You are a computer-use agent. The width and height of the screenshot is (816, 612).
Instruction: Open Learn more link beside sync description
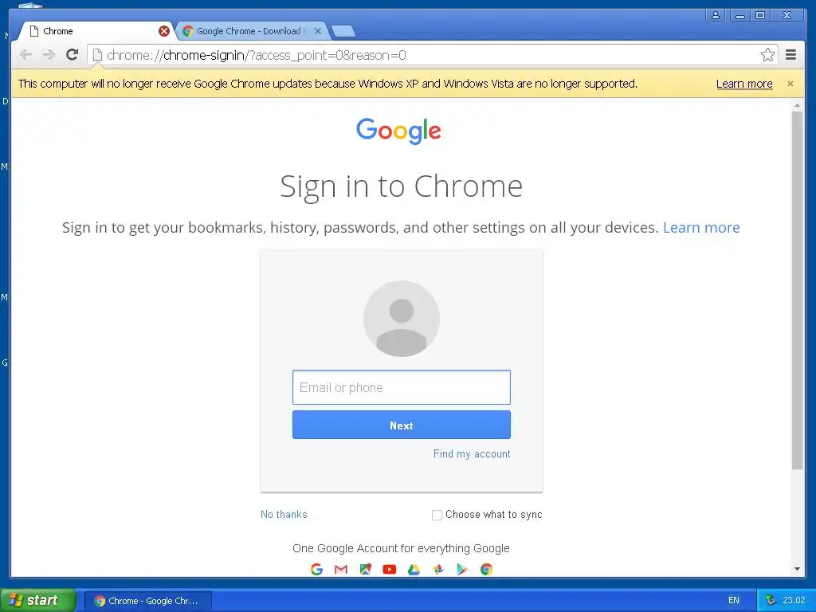click(701, 227)
